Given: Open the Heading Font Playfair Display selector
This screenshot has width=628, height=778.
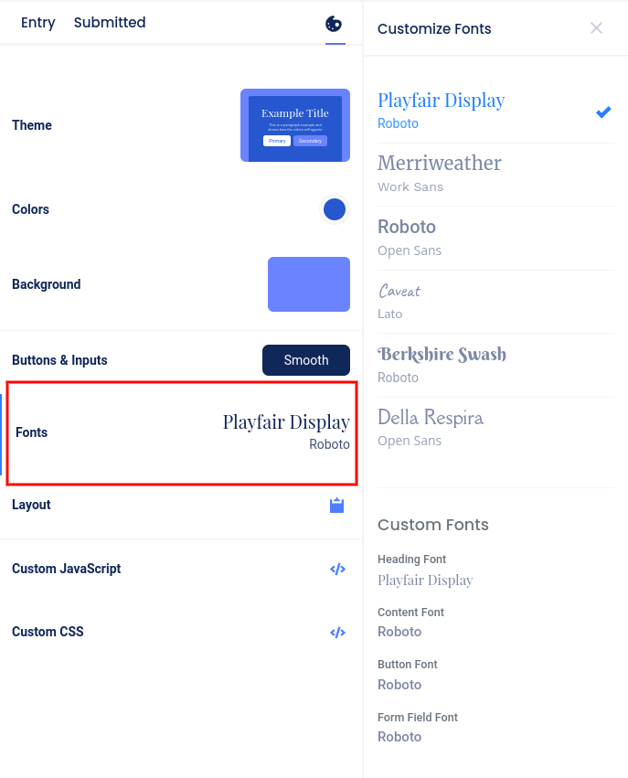Looking at the screenshot, I should tap(425, 580).
